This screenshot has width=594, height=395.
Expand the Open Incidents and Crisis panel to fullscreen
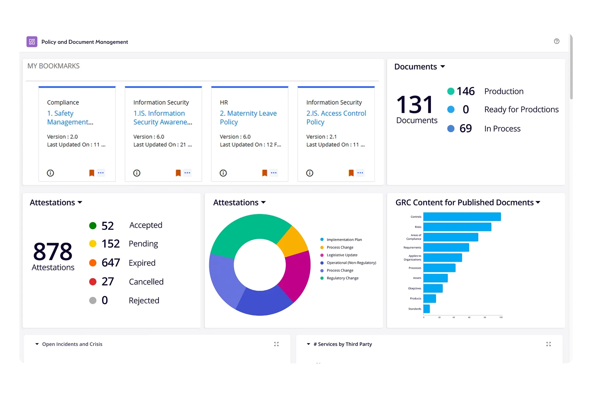(276, 344)
